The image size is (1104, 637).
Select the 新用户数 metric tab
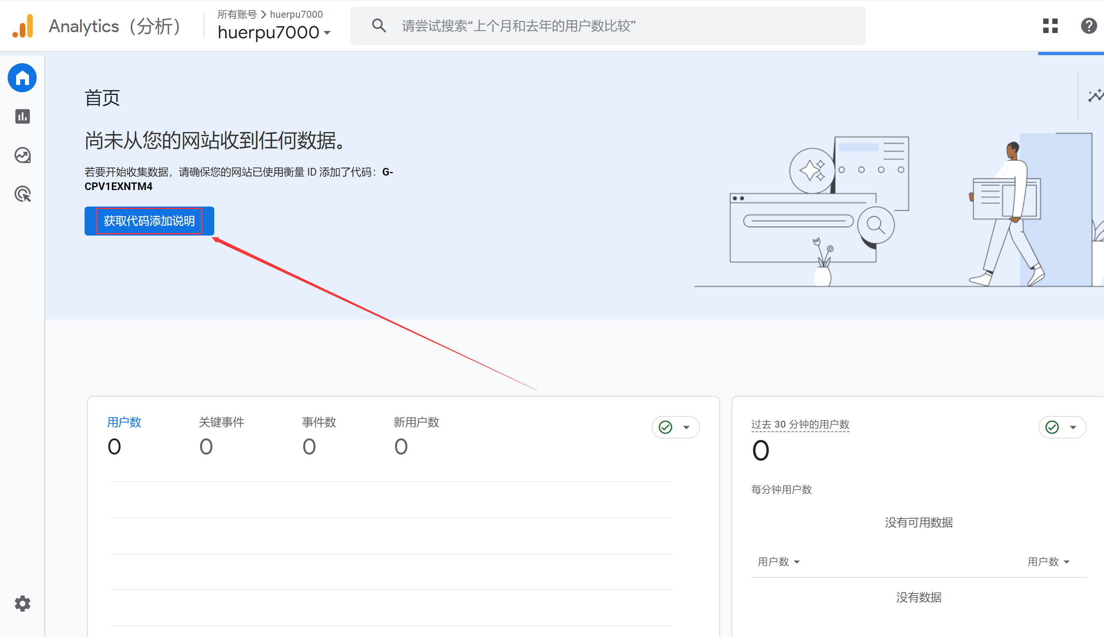[416, 436]
